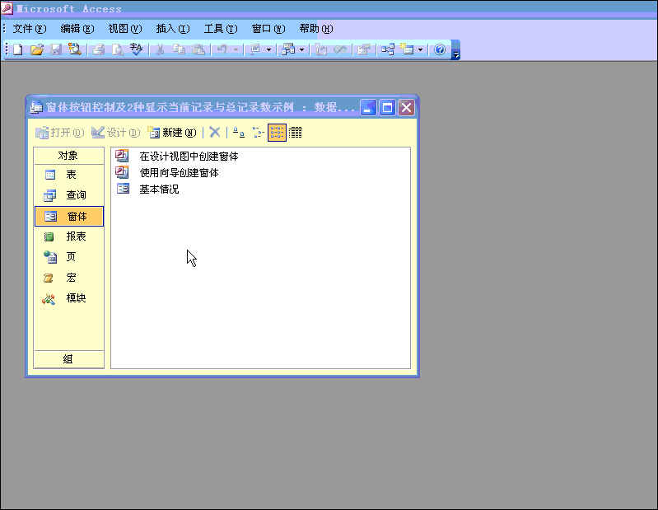Switch to Small Icons view
Viewport: 658px width, 510px height.
[258, 132]
